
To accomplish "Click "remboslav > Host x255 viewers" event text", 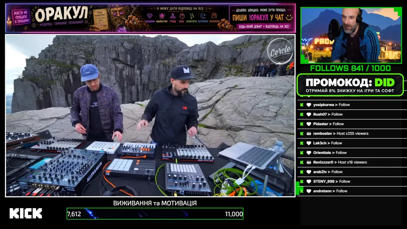I will click(341, 134).
